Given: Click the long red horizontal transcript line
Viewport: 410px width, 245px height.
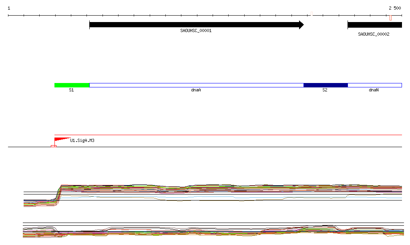Looking at the screenshot, I should coord(228,135).
